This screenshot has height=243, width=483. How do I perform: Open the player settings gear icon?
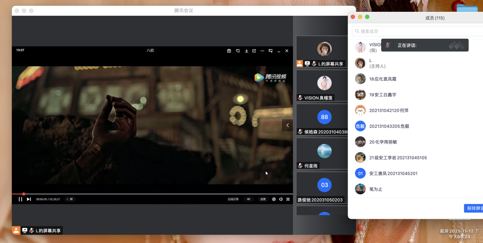pos(274,199)
